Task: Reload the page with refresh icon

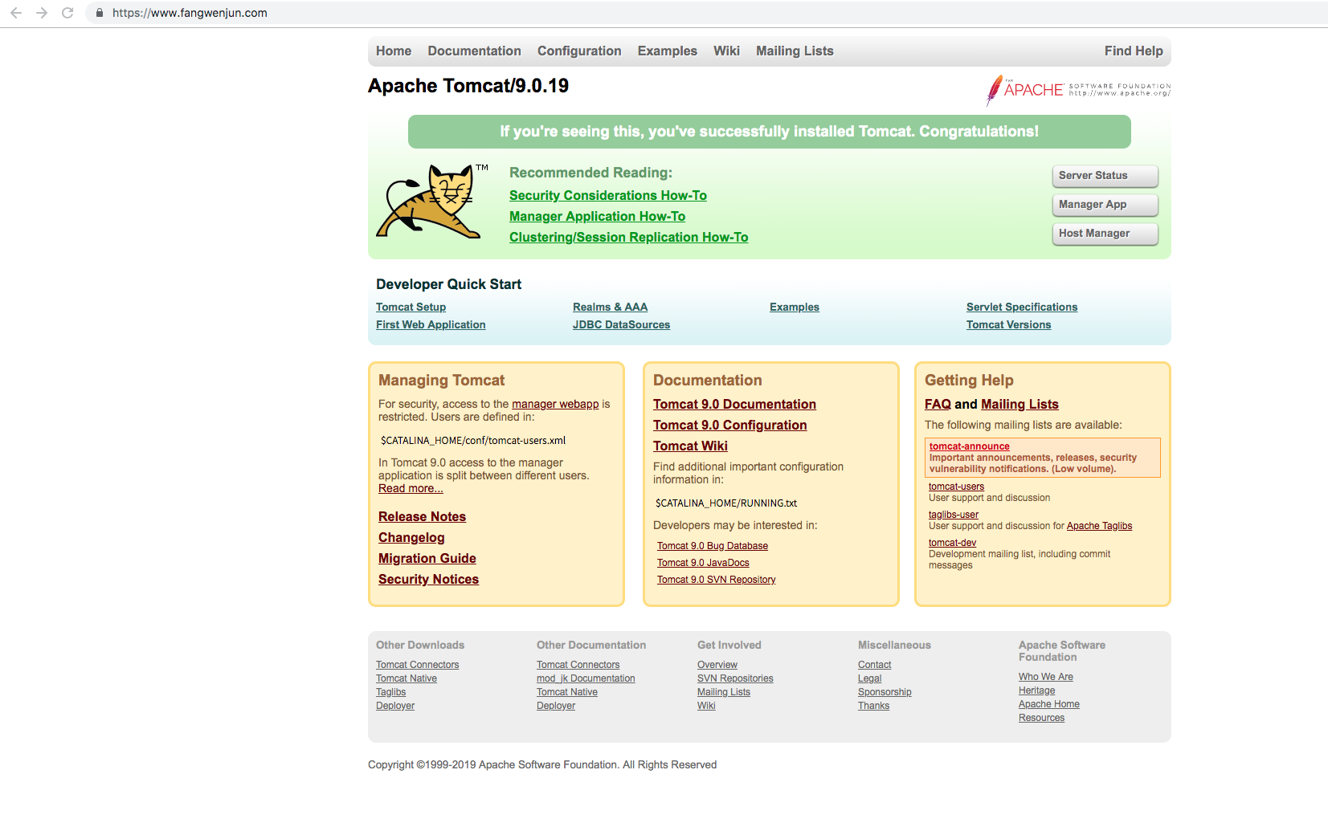Action: (67, 13)
